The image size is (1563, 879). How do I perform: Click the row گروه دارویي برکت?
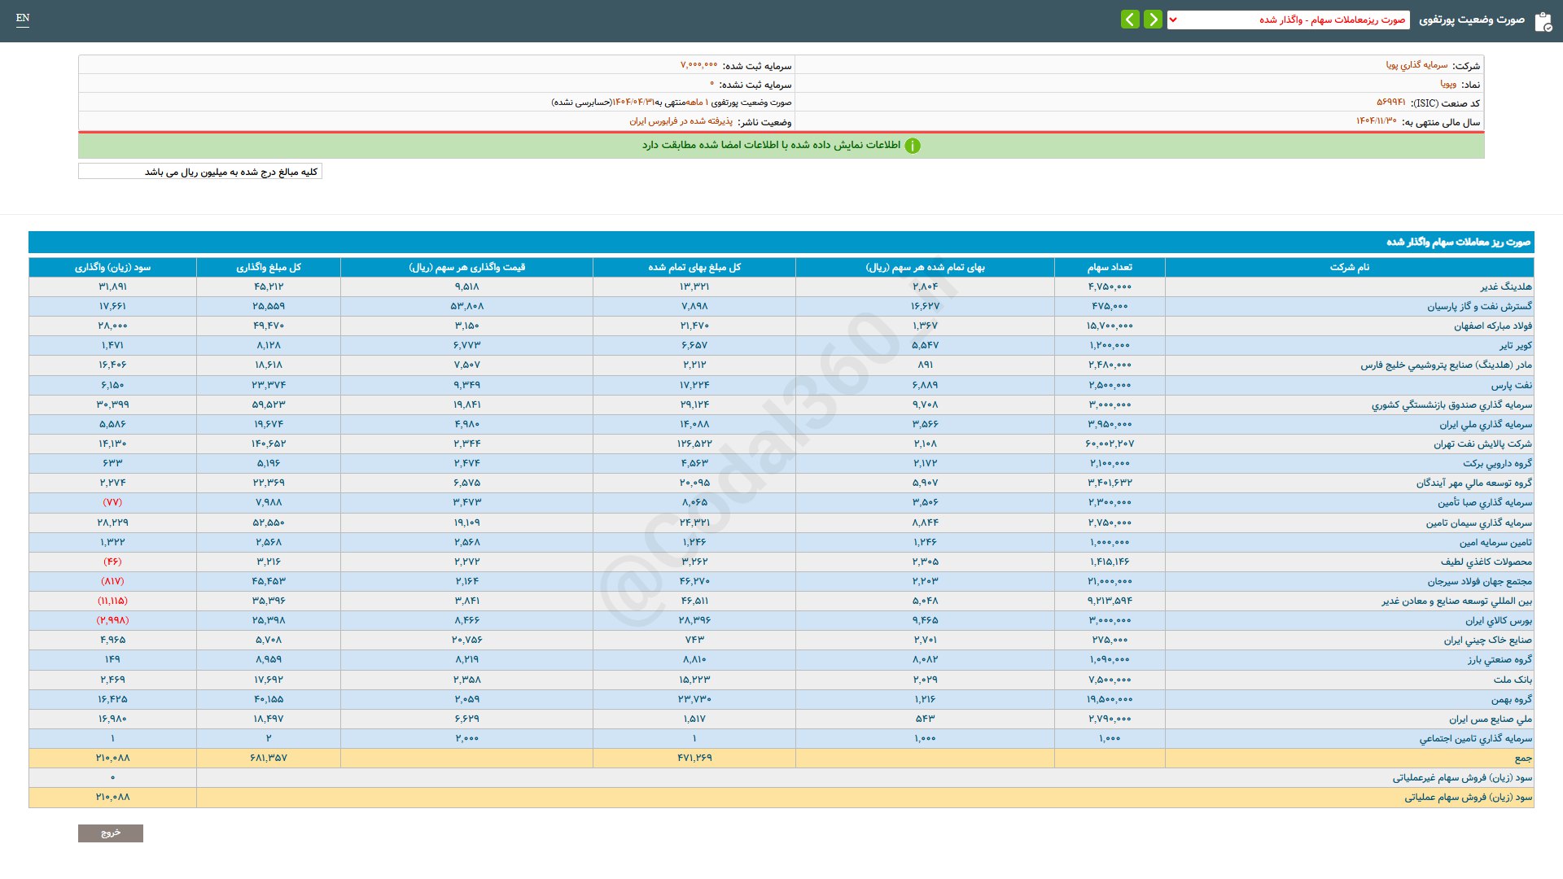(x=1497, y=463)
